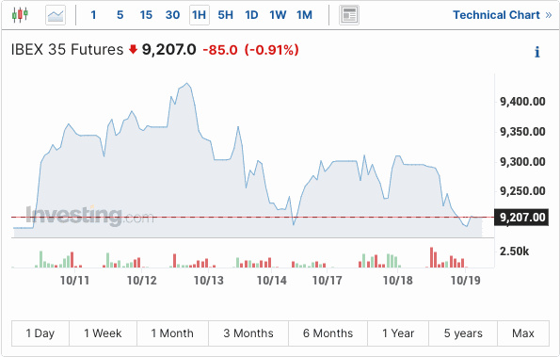Click the 9,300.00 axis label
The image size is (560, 357).
pos(522,162)
